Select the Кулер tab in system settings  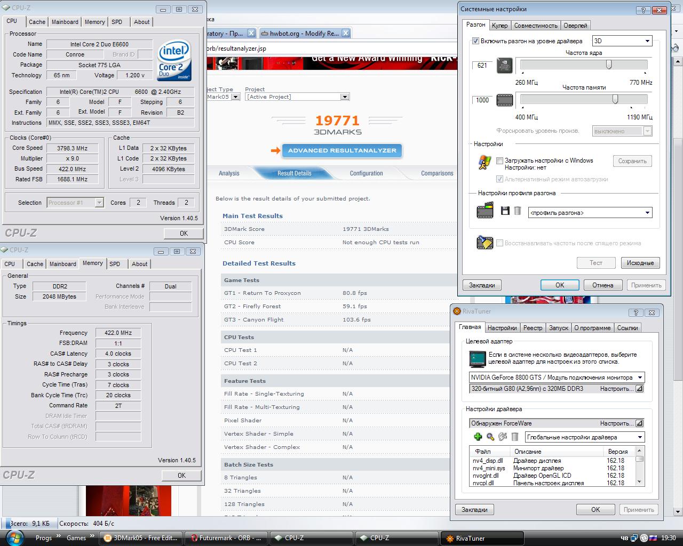[500, 26]
